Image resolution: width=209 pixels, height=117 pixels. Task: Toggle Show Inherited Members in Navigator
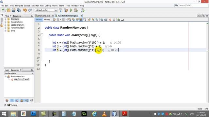(7, 100)
